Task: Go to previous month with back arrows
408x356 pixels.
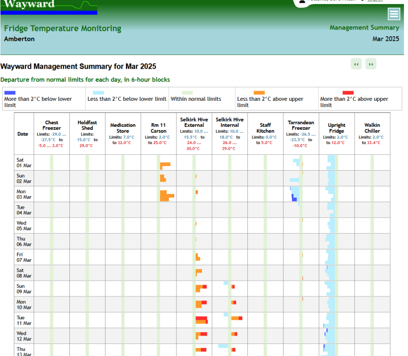Action: coord(356,64)
